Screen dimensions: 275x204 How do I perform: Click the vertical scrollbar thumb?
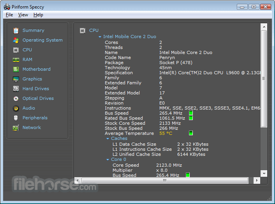264,78
